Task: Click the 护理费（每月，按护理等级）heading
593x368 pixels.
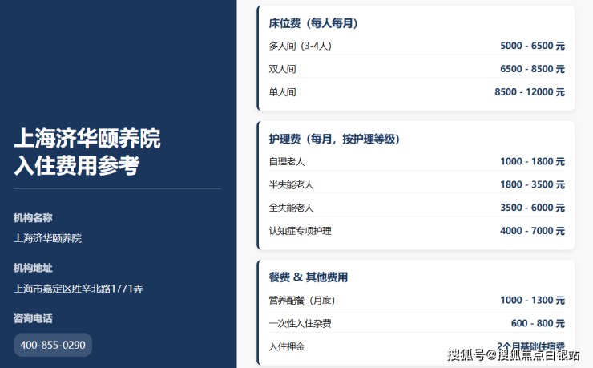Action: (334, 140)
